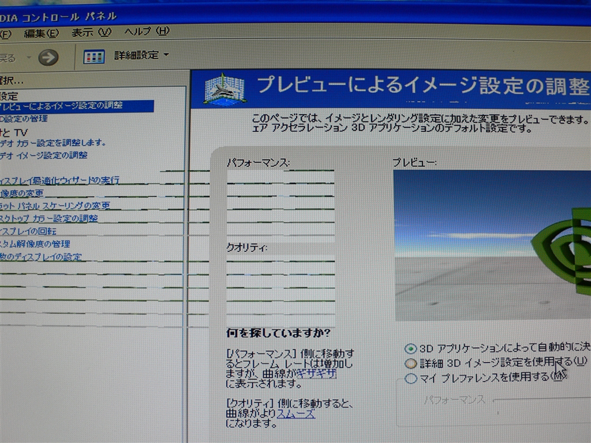The width and height of the screenshot is (591, 443).
Task: Open ディスプレイ最適化ウィザードの実行 link
Action: pos(59,180)
